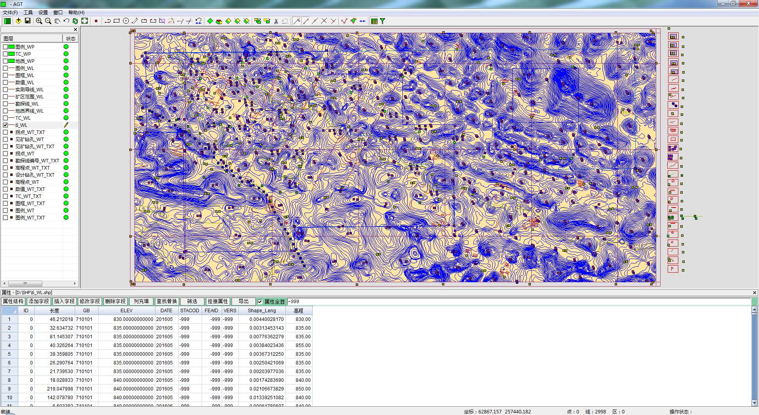Image resolution: width=759 pixels, height=415 pixels.
Task: Click the 列充填 button
Action: tap(141, 301)
